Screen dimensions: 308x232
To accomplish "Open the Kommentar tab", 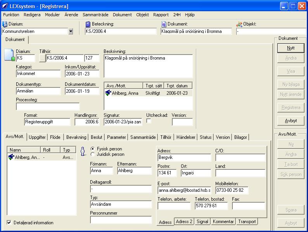I will (223, 222).
